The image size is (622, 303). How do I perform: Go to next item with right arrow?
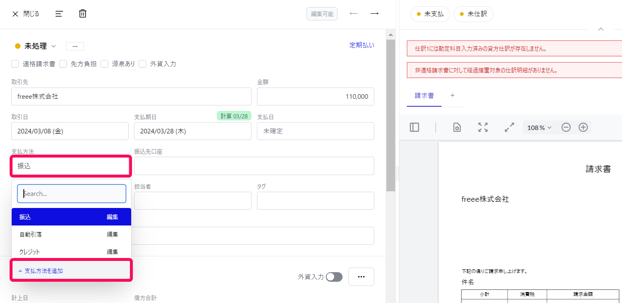[374, 13]
